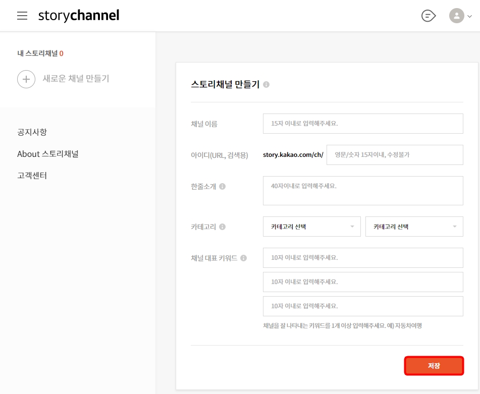480x394 pixels.
Task: Click the storychannel logo
Action: click(78, 15)
